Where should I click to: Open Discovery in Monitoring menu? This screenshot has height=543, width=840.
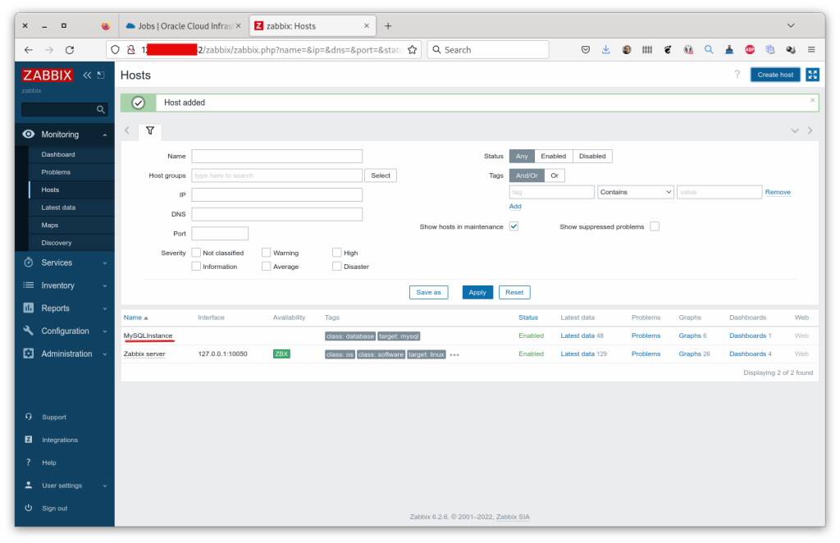(x=57, y=243)
